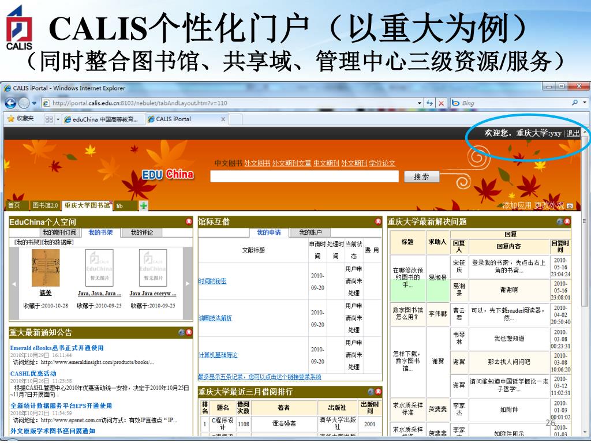Click the 更改外观 link
This screenshot has width=591, height=443.
(x=549, y=205)
